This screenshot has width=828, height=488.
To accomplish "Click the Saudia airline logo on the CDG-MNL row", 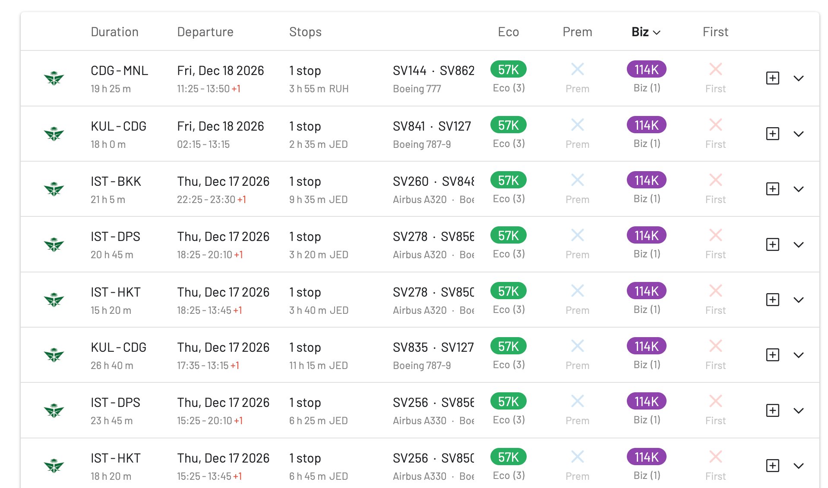I will coord(54,78).
